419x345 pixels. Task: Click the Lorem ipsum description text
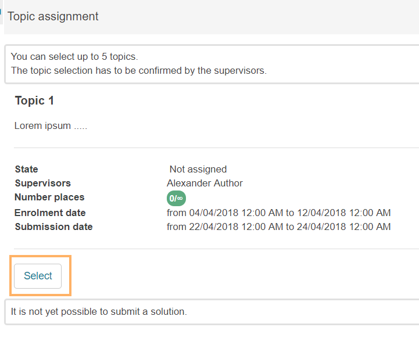[51, 125]
